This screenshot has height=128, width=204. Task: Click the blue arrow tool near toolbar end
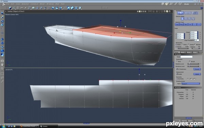(68, 8)
